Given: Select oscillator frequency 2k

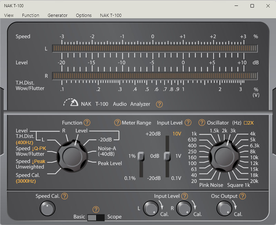Looking at the screenshot, I should click(225, 131).
